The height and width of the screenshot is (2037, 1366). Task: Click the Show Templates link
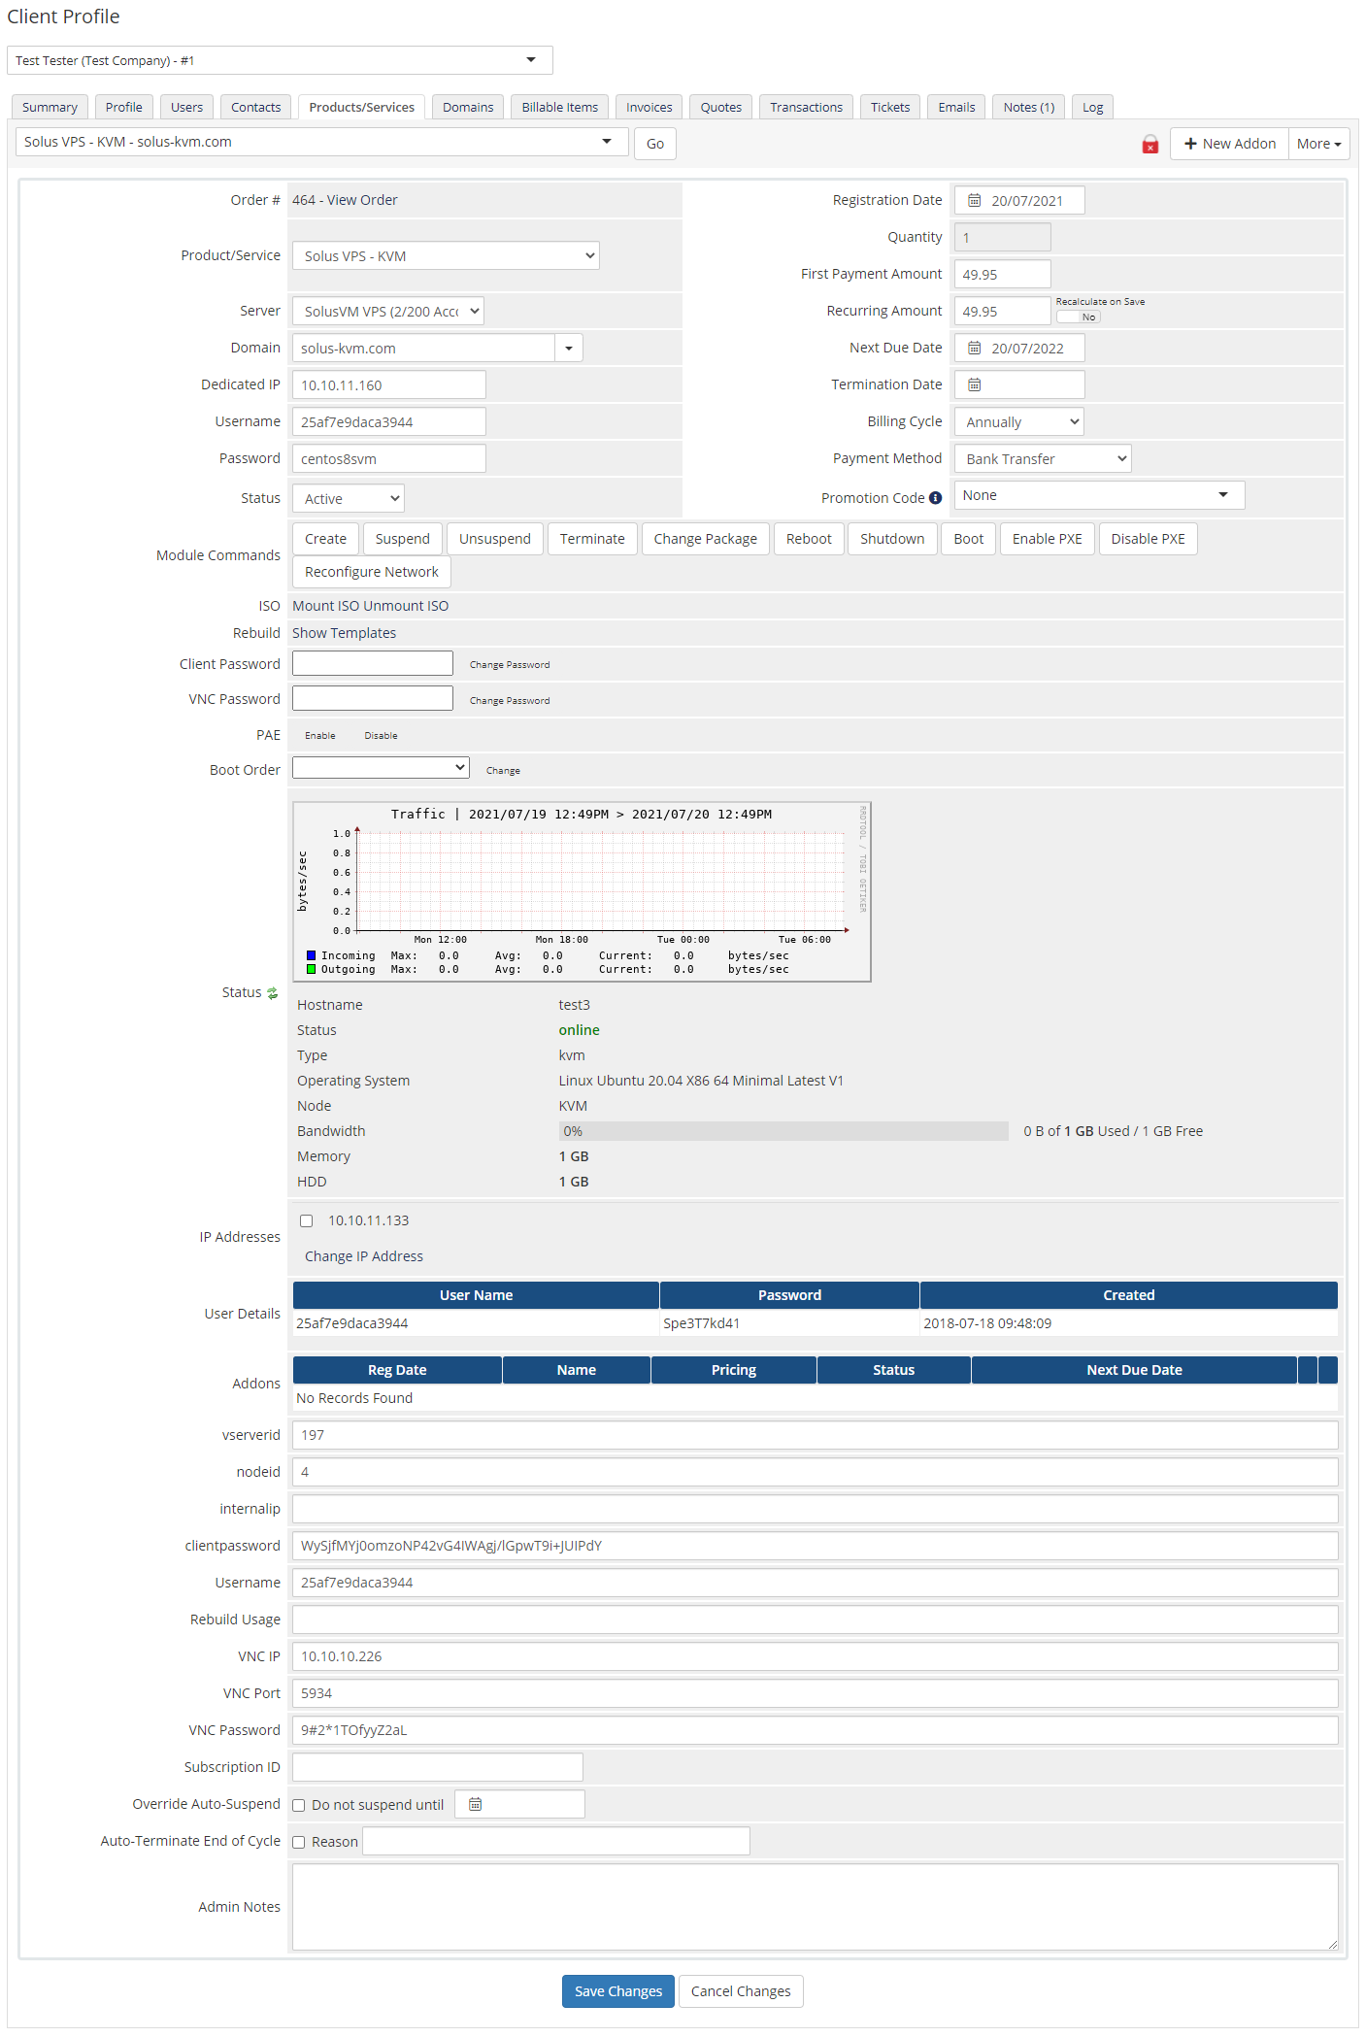click(344, 633)
